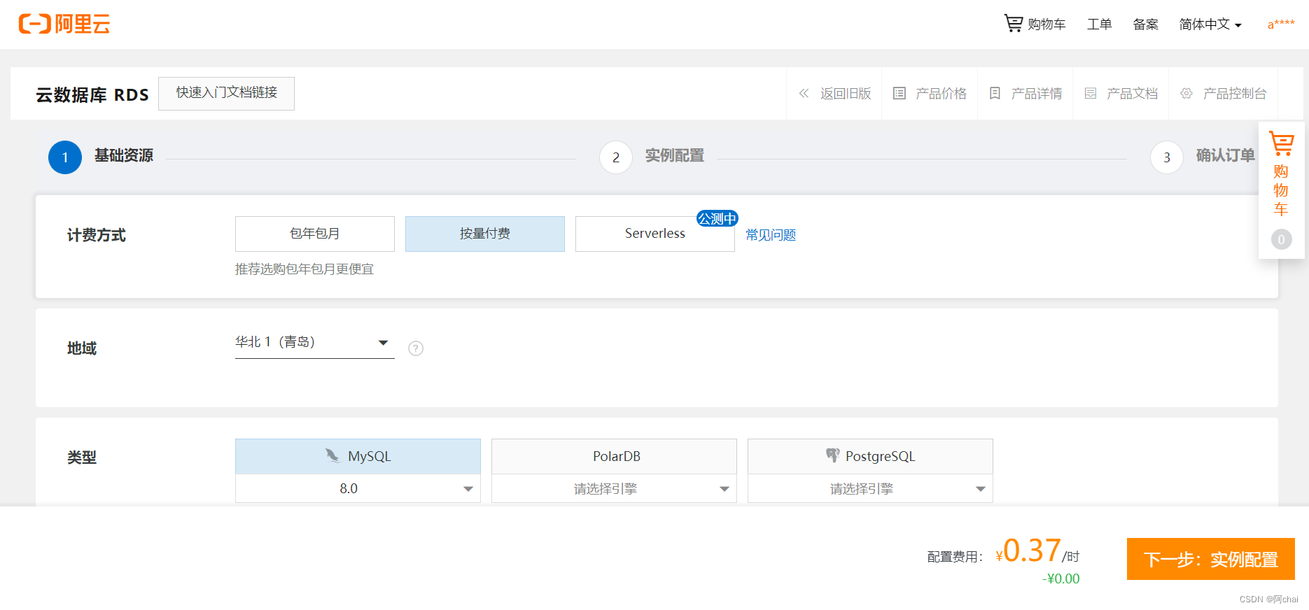Image resolution: width=1309 pixels, height=610 pixels.
Task: Choose PolarDB database type
Action: pos(615,456)
